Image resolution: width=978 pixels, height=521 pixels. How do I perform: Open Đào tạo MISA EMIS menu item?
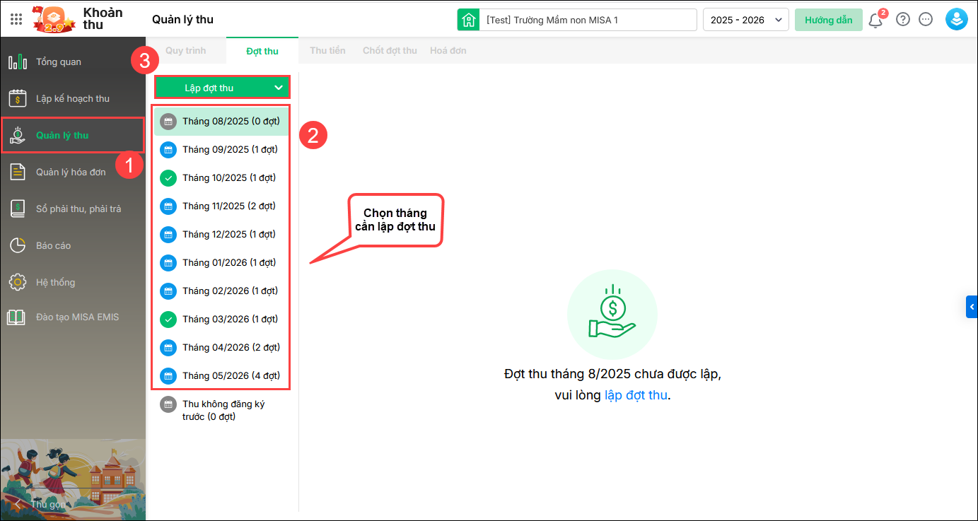(73, 317)
